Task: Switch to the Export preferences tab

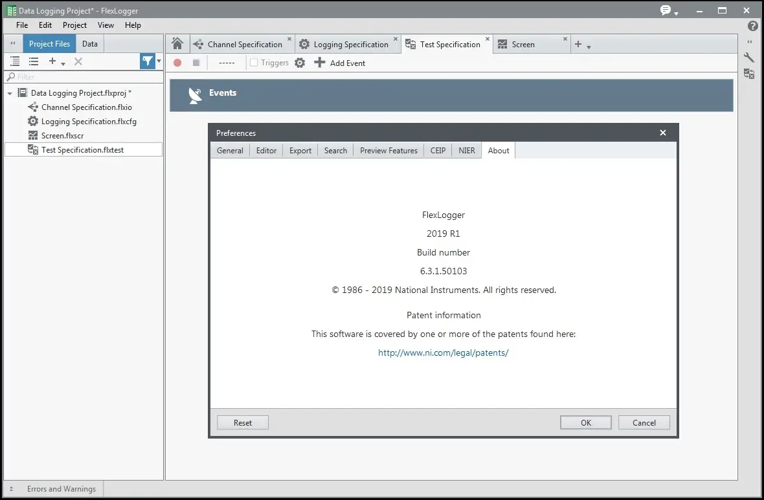Action: (x=300, y=151)
